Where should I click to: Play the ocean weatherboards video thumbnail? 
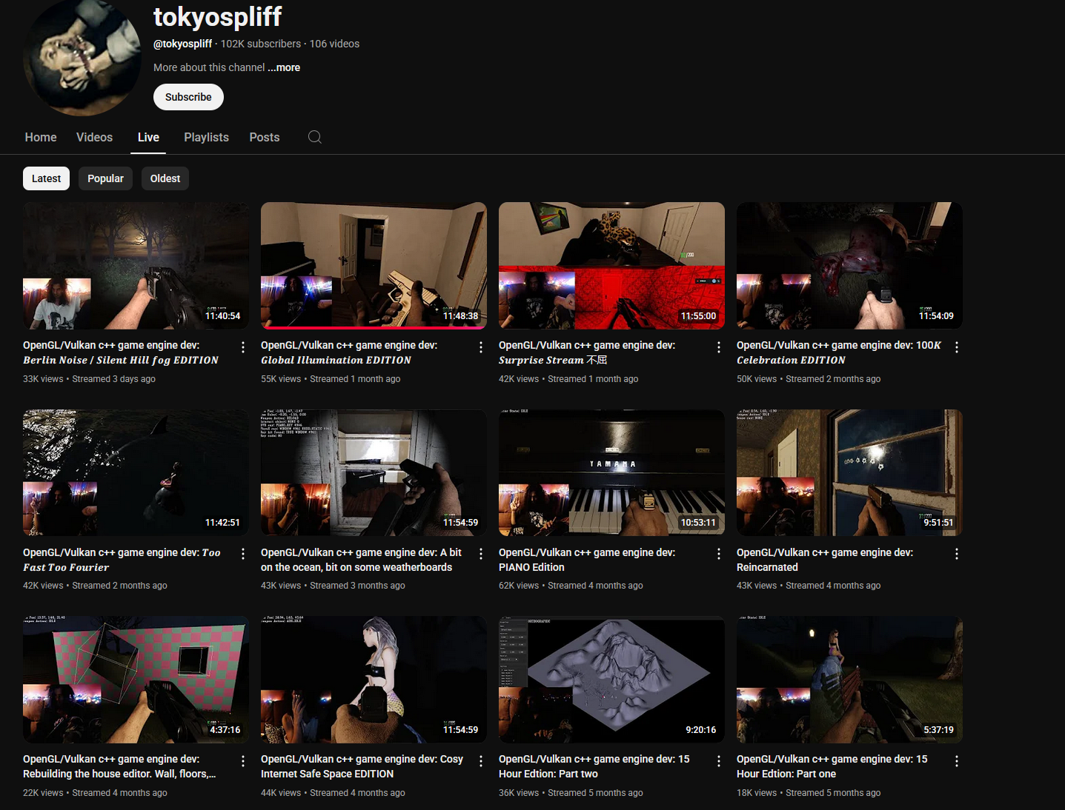pyautogui.click(x=374, y=472)
